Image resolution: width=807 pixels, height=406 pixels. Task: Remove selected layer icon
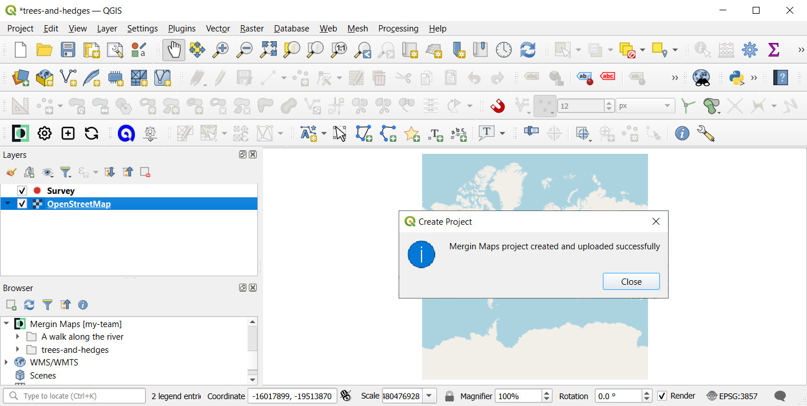[145, 172]
